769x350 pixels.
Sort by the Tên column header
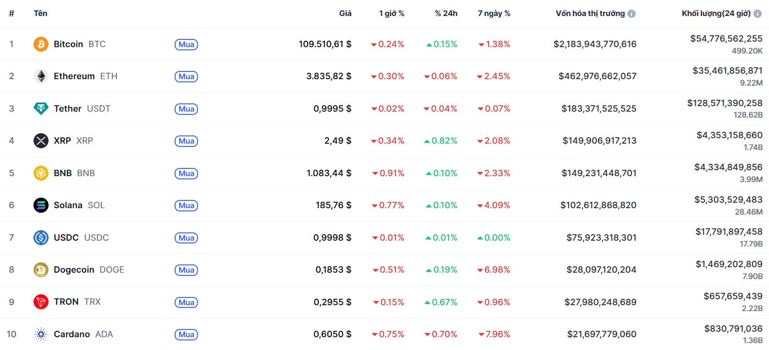(x=40, y=14)
